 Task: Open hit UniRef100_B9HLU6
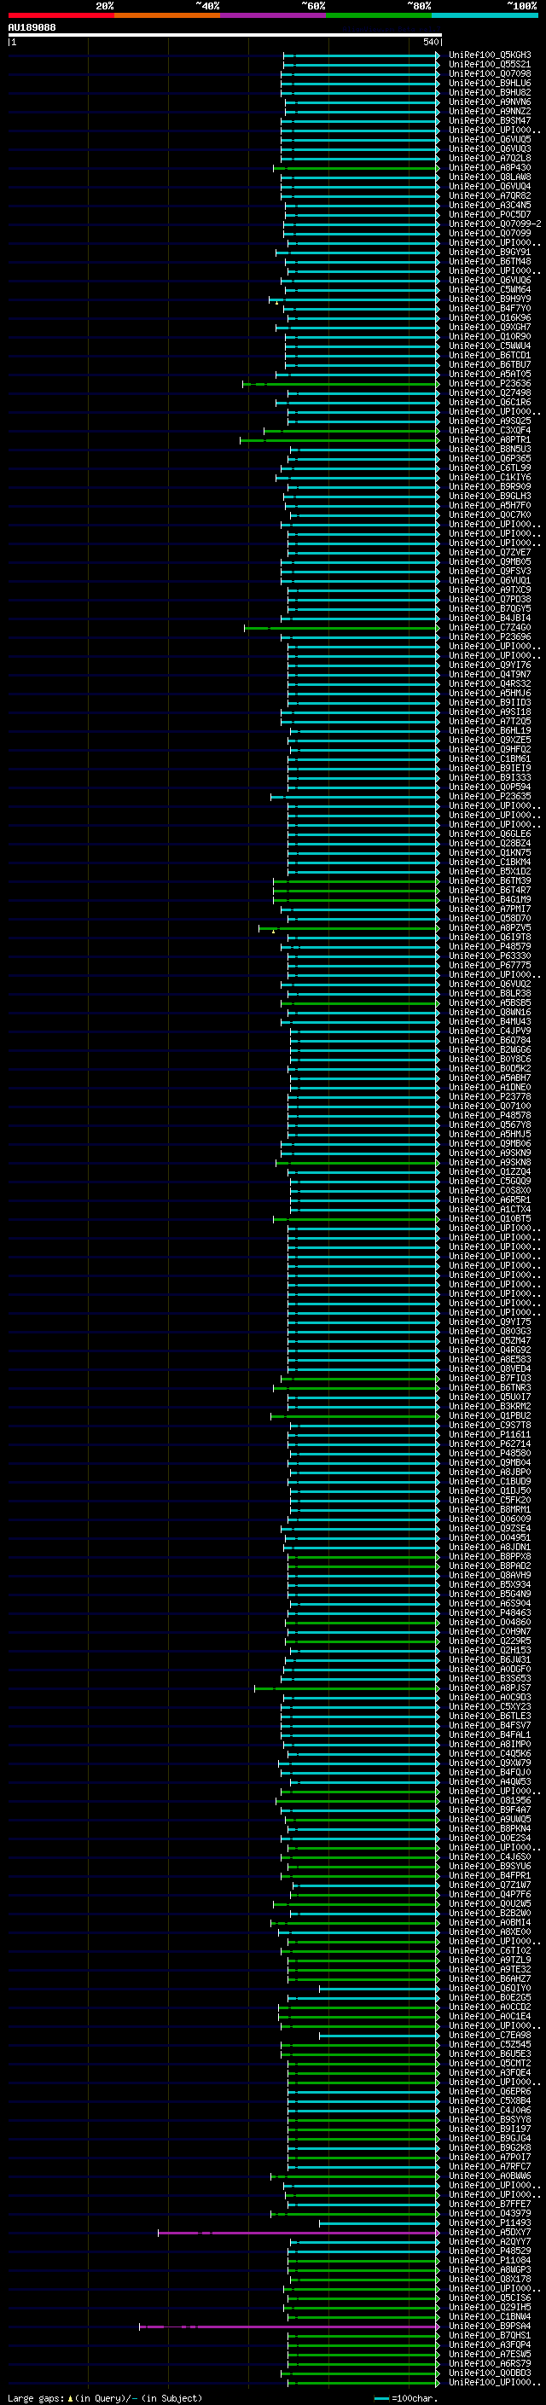pyautogui.click(x=490, y=83)
